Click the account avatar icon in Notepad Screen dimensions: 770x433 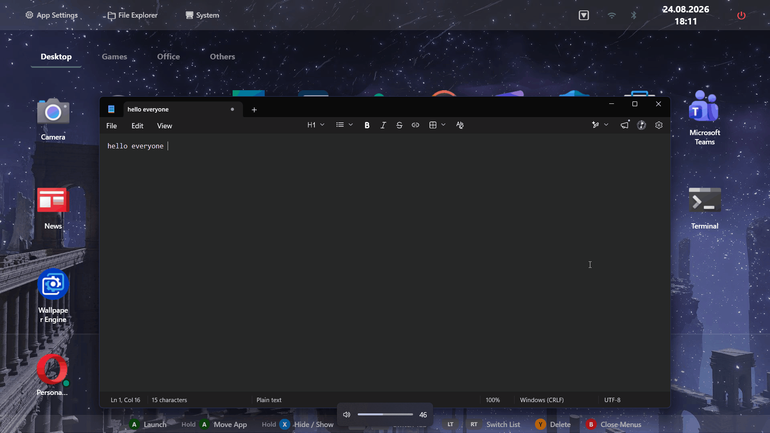[x=642, y=125]
